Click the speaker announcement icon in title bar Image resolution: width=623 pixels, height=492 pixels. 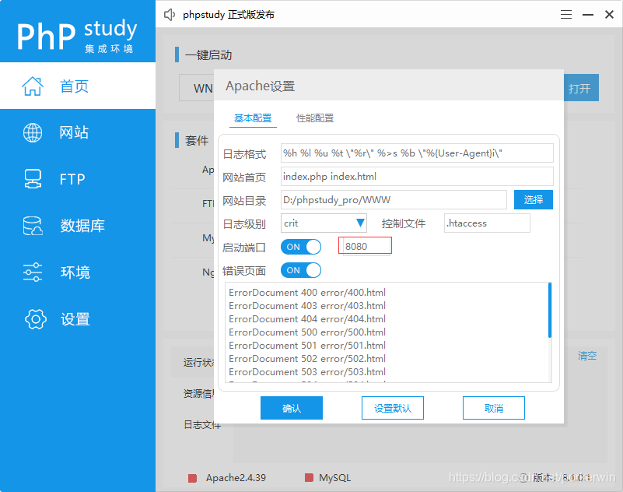tap(170, 15)
